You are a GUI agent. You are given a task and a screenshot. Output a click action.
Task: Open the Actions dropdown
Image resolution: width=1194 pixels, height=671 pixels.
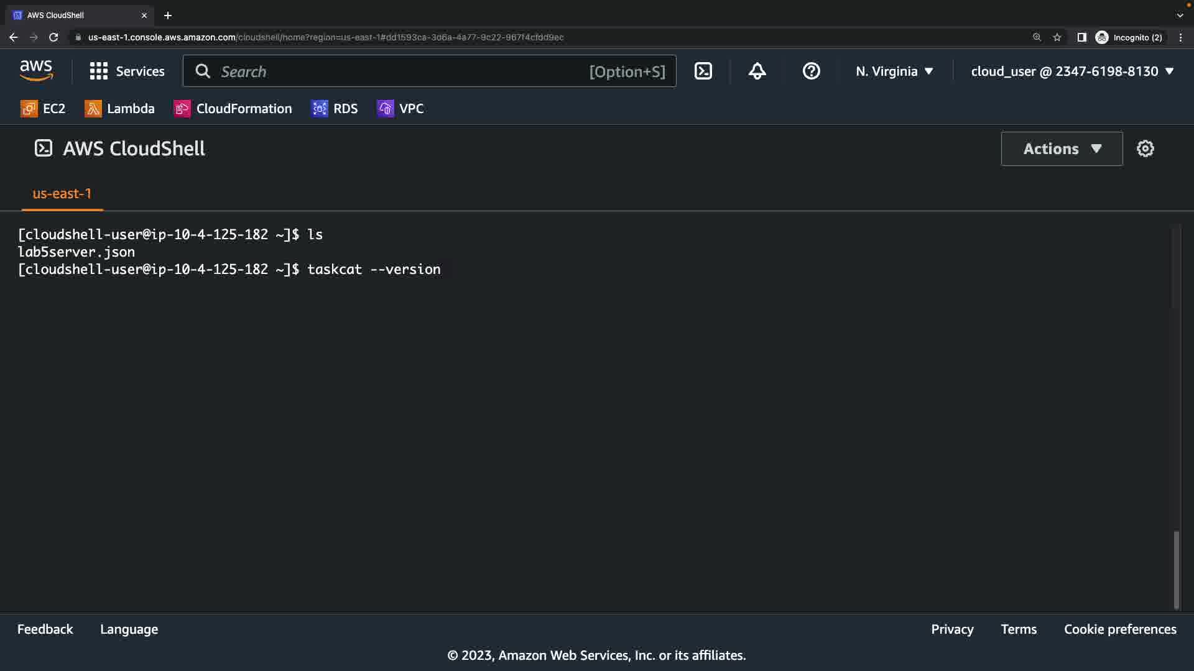(x=1062, y=148)
